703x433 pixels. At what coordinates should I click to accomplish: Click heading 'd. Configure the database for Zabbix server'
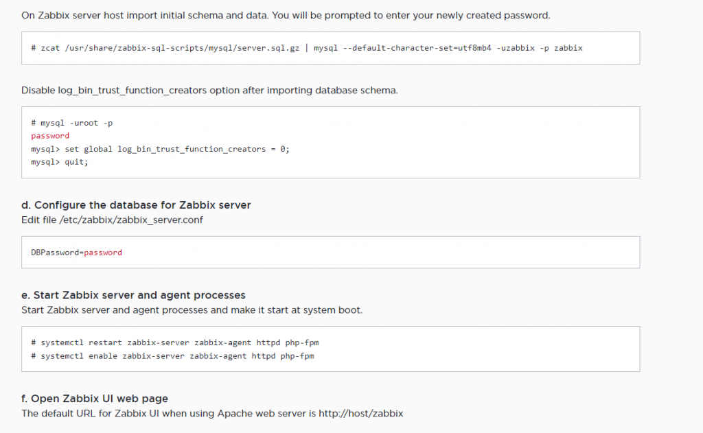click(136, 205)
